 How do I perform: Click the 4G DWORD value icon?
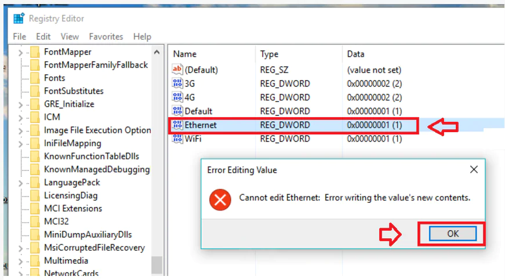(x=177, y=97)
